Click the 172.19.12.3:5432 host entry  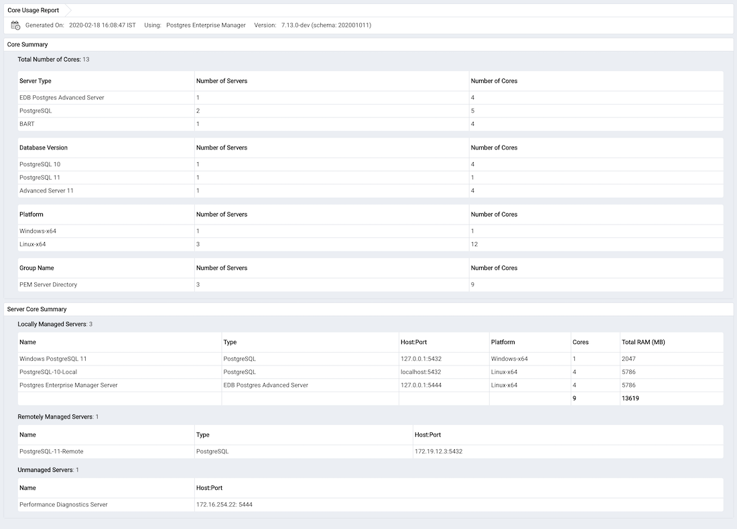point(439,451)
